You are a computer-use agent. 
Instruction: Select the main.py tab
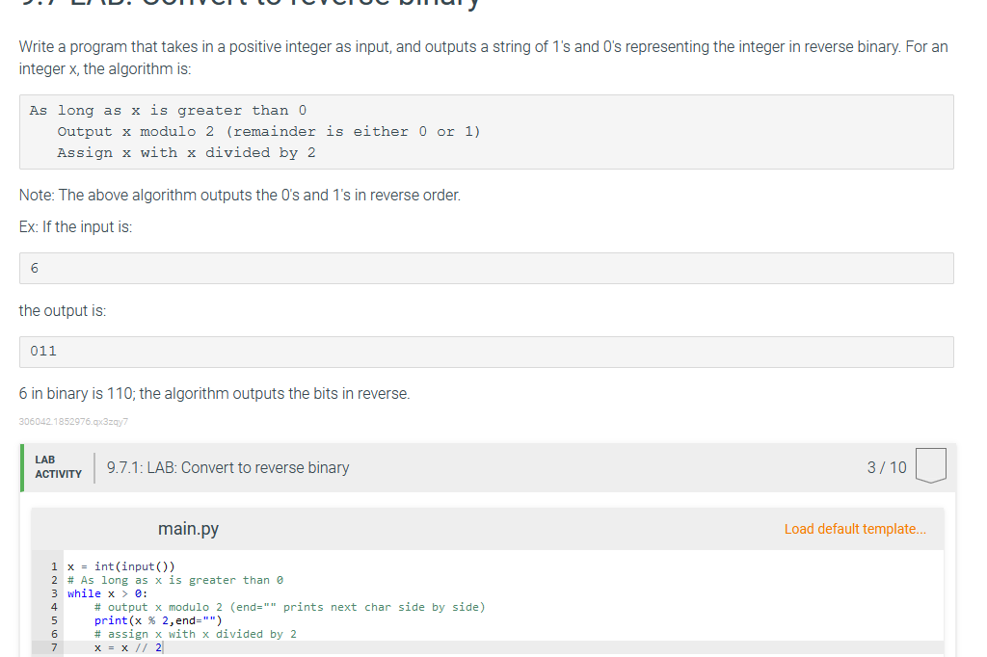[x=189, y=529]
